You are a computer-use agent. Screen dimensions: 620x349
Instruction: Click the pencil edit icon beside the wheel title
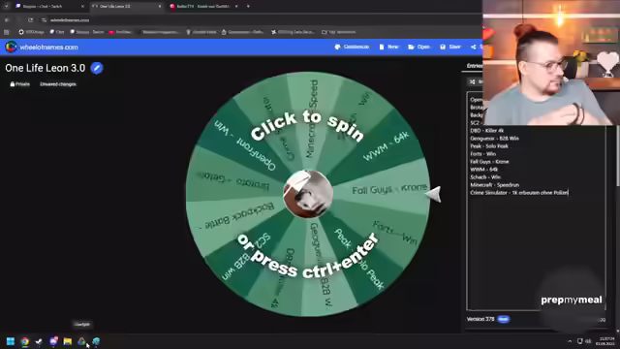click(x=97, y=68)
